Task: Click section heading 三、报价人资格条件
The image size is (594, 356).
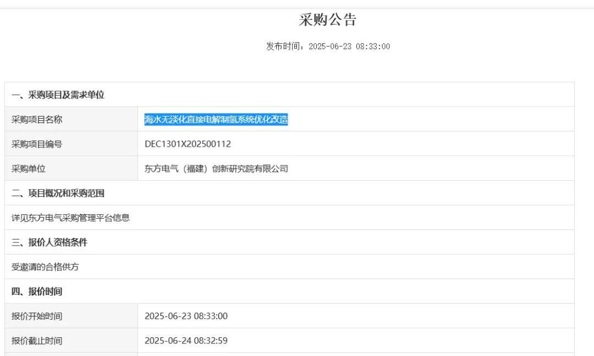Action: (x=50, y=242)
